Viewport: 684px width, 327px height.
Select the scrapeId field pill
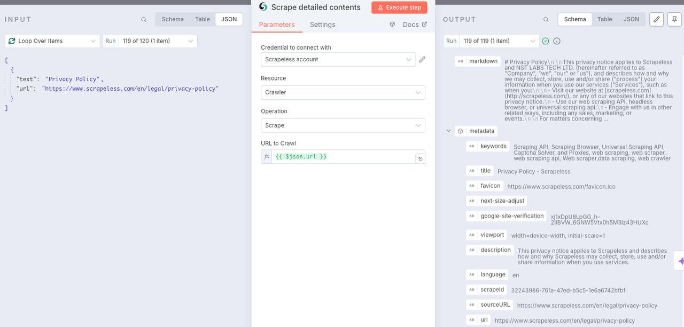pyautogui.click(x=486, y=290)
